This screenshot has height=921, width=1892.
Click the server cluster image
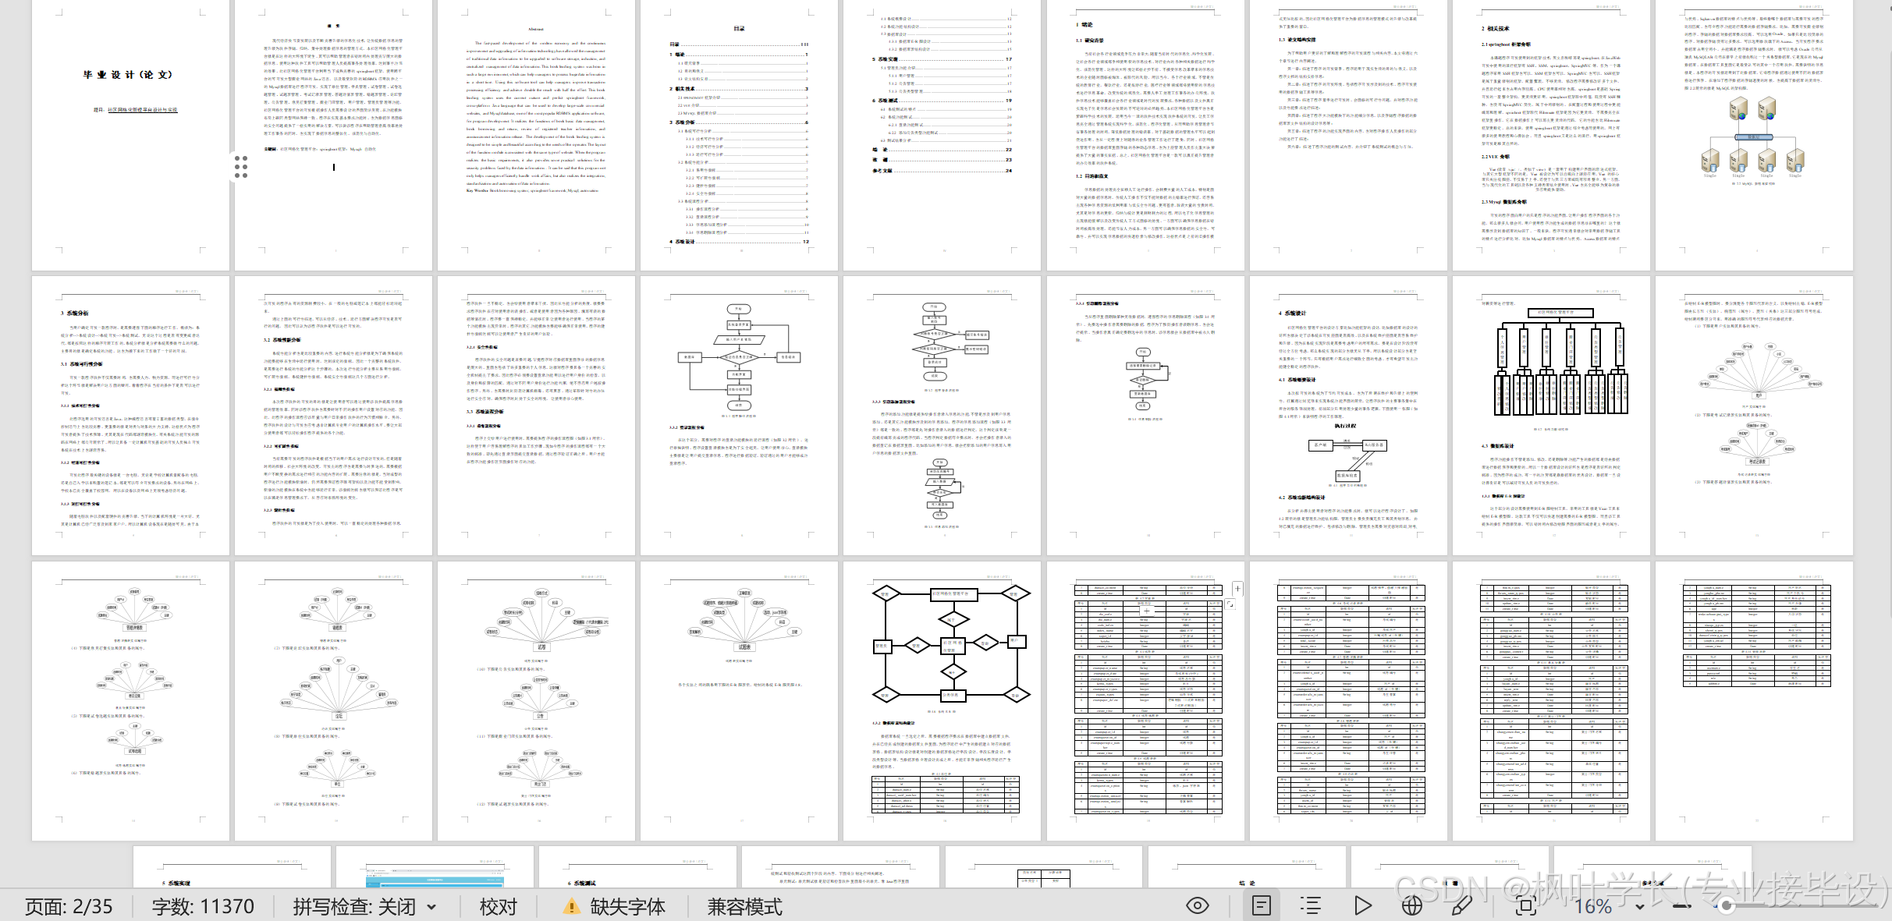click(1753, 136)
